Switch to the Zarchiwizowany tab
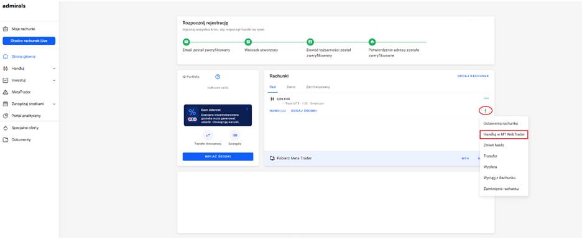Image resolution: width=582 pixels, height=239 pixels. click(x=318, y=87)
